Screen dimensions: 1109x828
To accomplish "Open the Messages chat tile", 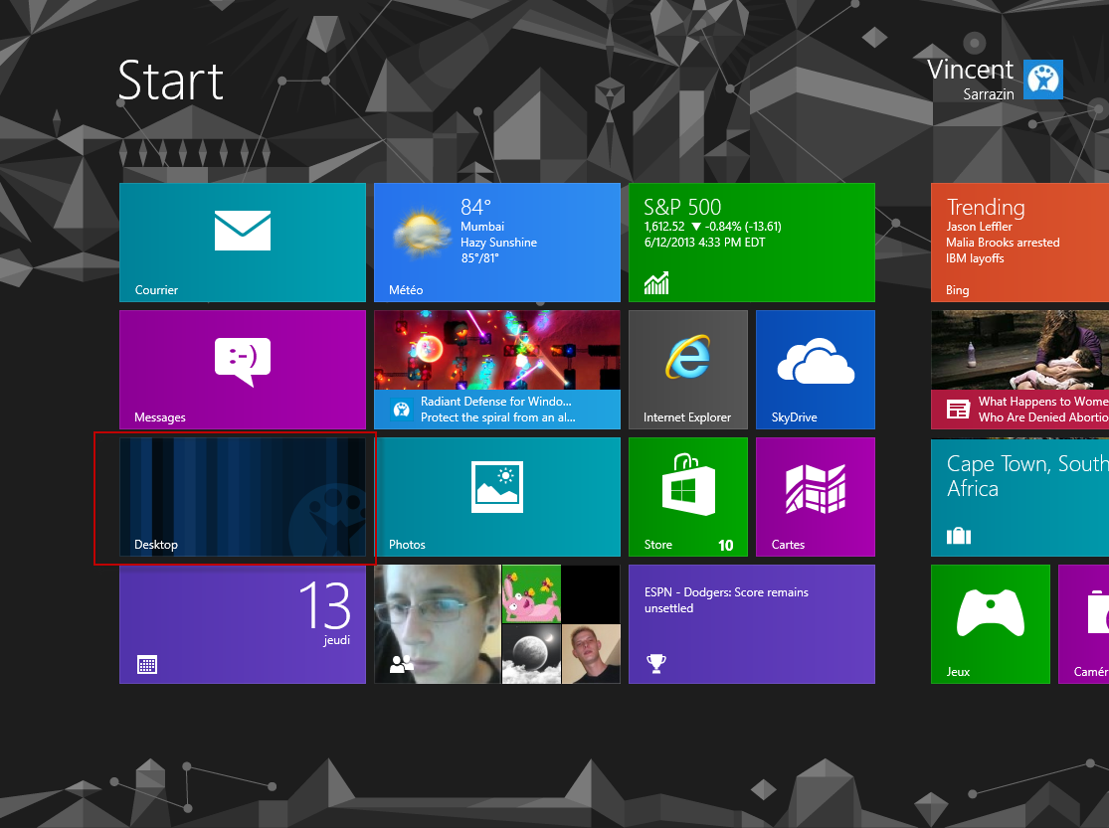I will (x=243, y=369).
